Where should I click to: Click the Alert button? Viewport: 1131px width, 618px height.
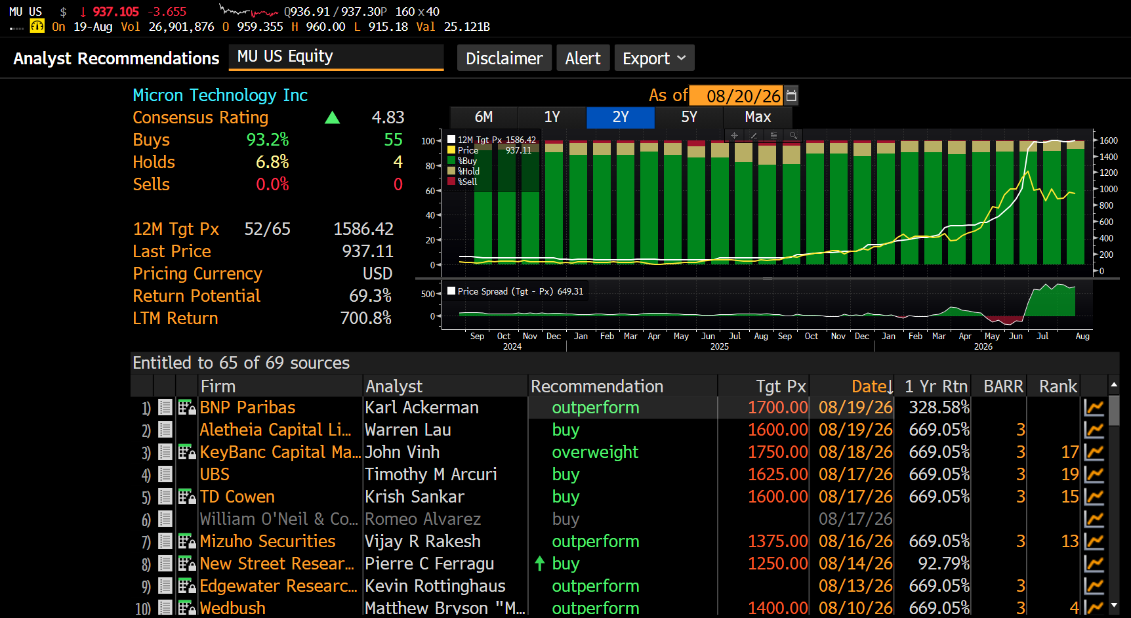coord(583,58)
